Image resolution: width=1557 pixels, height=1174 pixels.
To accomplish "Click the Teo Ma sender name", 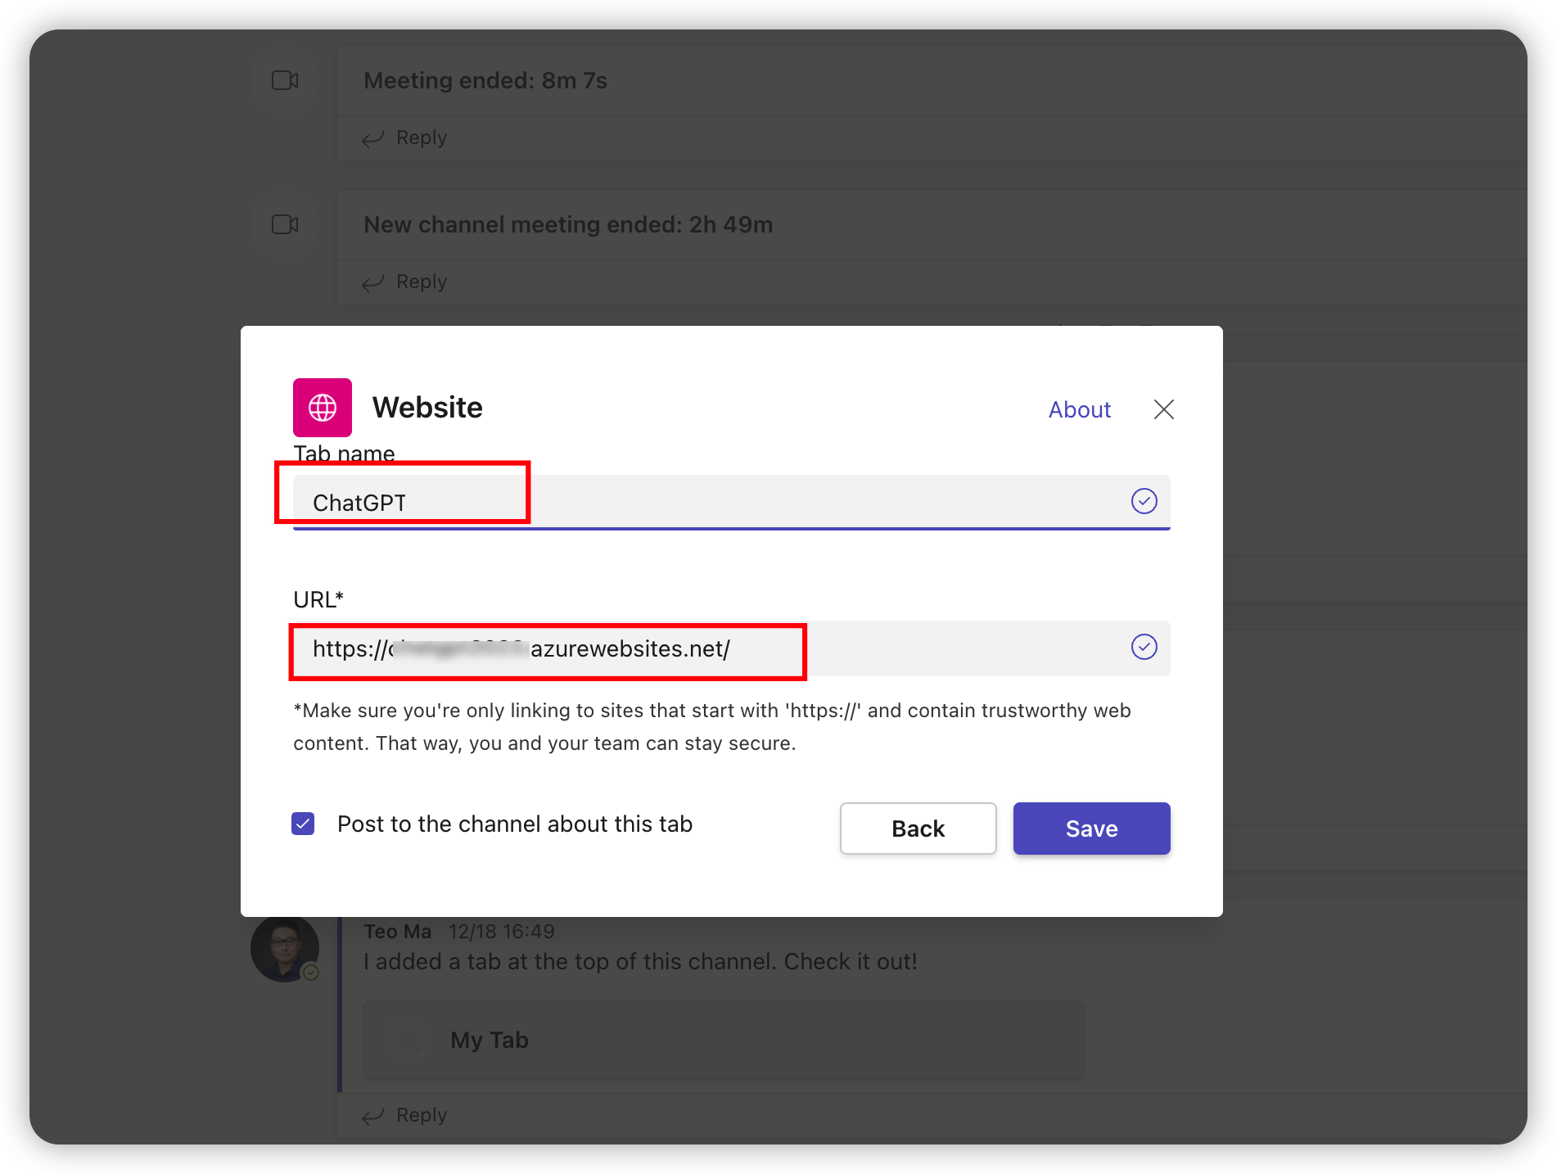I will coord(397,932).
